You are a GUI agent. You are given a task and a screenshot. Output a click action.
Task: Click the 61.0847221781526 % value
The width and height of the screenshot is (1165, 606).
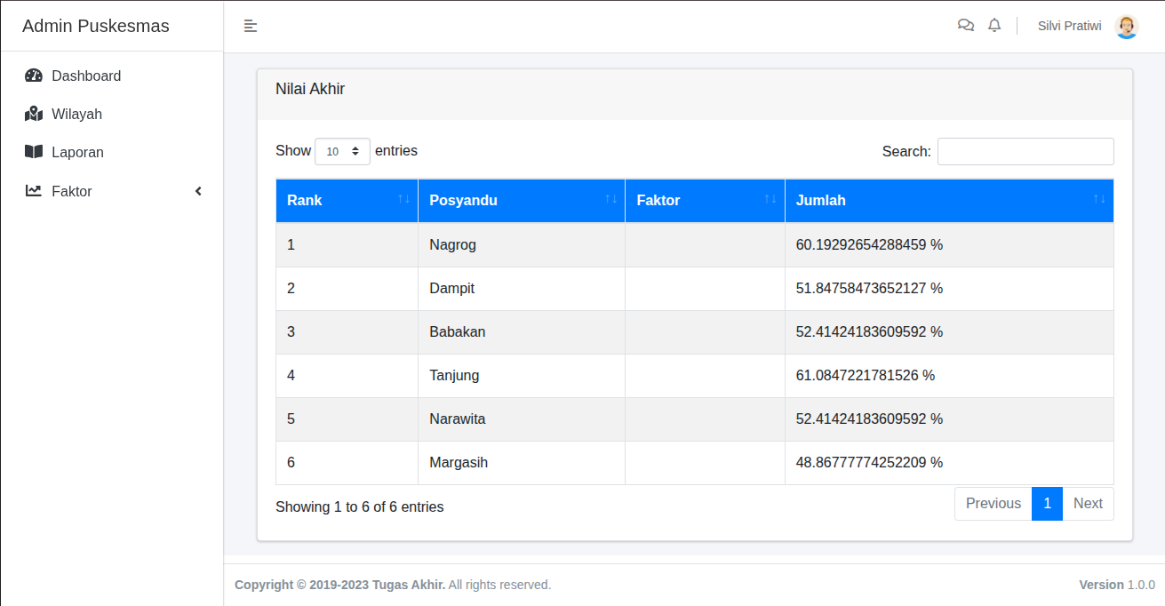[866, 375]
